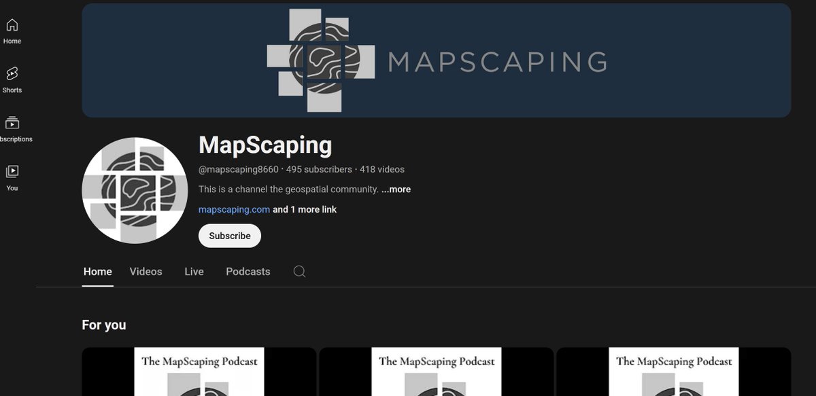816x396 pixels.
Task: Open the middle For you podcast thumbnail
Action: pos(436,372)
